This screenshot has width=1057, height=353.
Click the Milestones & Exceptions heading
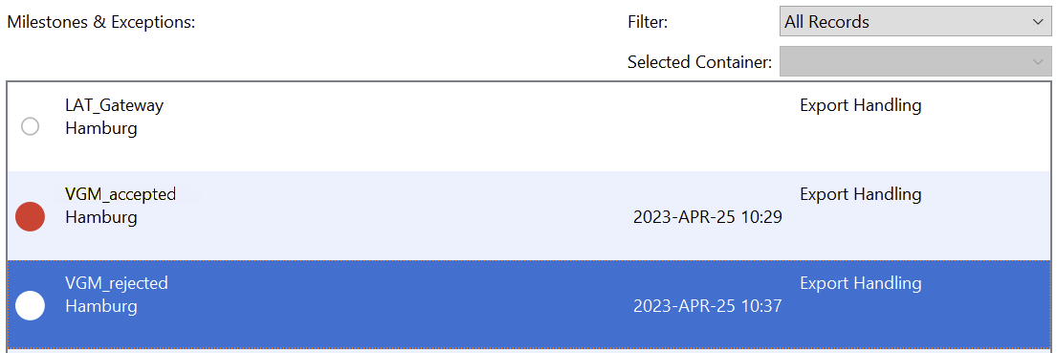click(x=101, y=22)
